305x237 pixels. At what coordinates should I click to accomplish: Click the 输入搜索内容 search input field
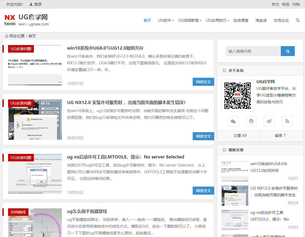point(253,51)
